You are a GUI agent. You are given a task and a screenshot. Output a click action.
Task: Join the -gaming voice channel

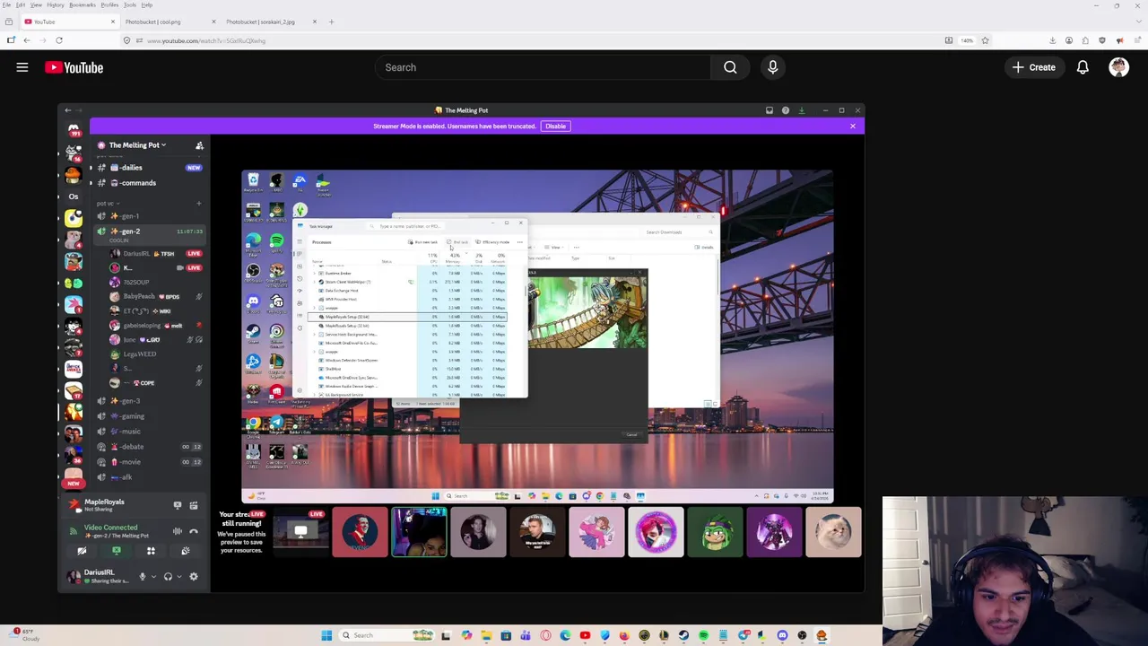[x=149, y=416]
